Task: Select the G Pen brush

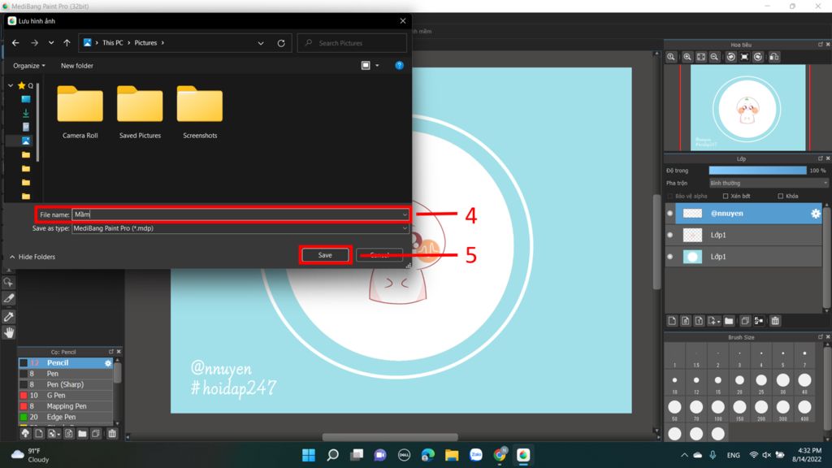Action: click(66, 396)
